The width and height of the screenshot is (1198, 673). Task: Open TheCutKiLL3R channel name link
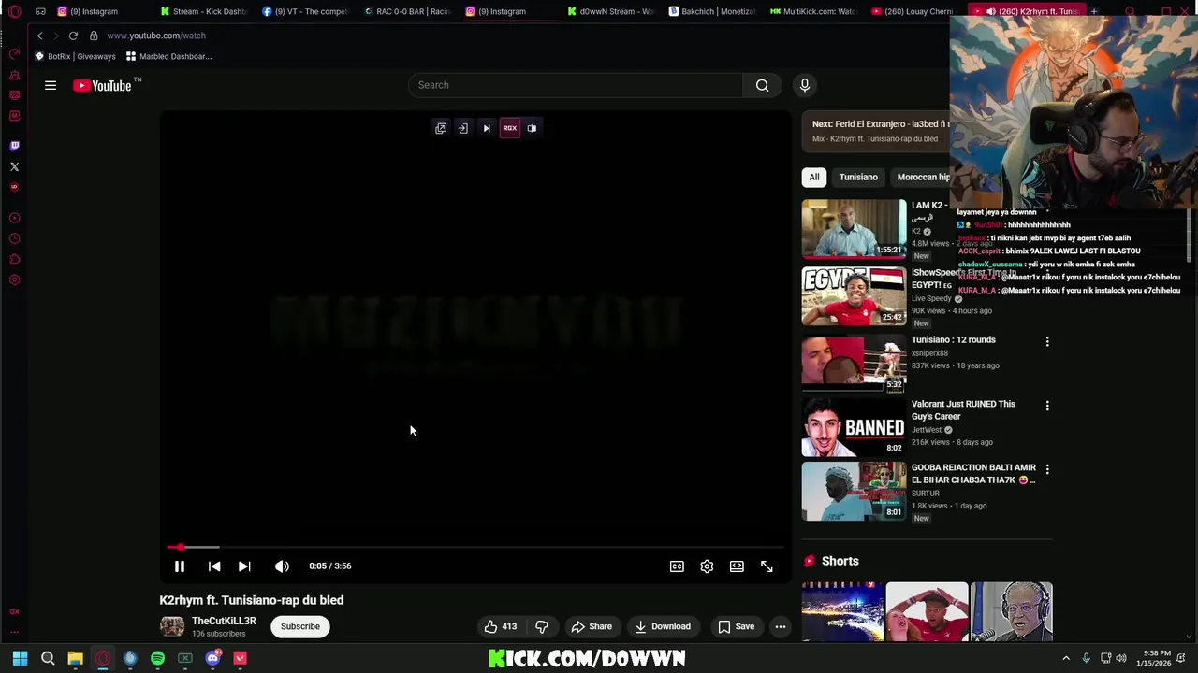(x=224, y=621)
